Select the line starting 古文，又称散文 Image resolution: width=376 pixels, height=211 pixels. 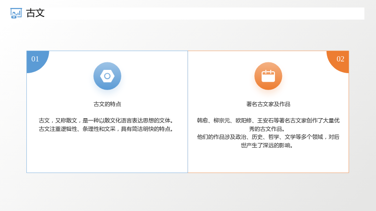tap(106, 121)
